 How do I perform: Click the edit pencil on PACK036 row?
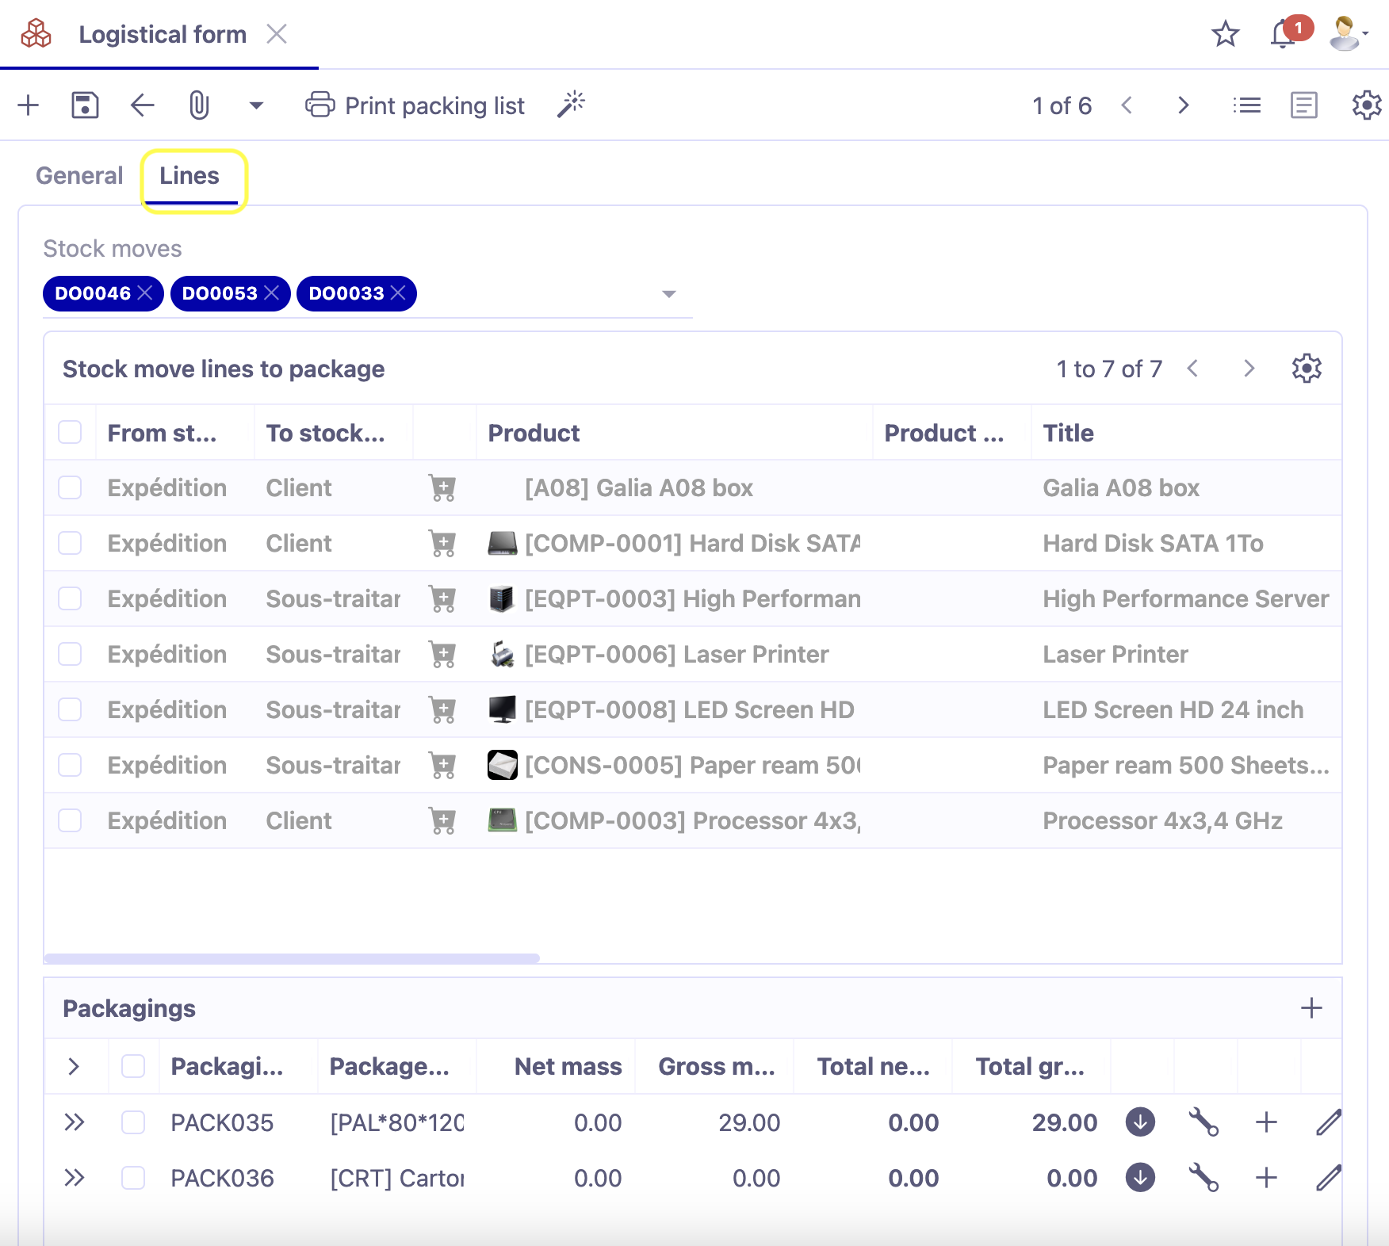[1328, 1178]
